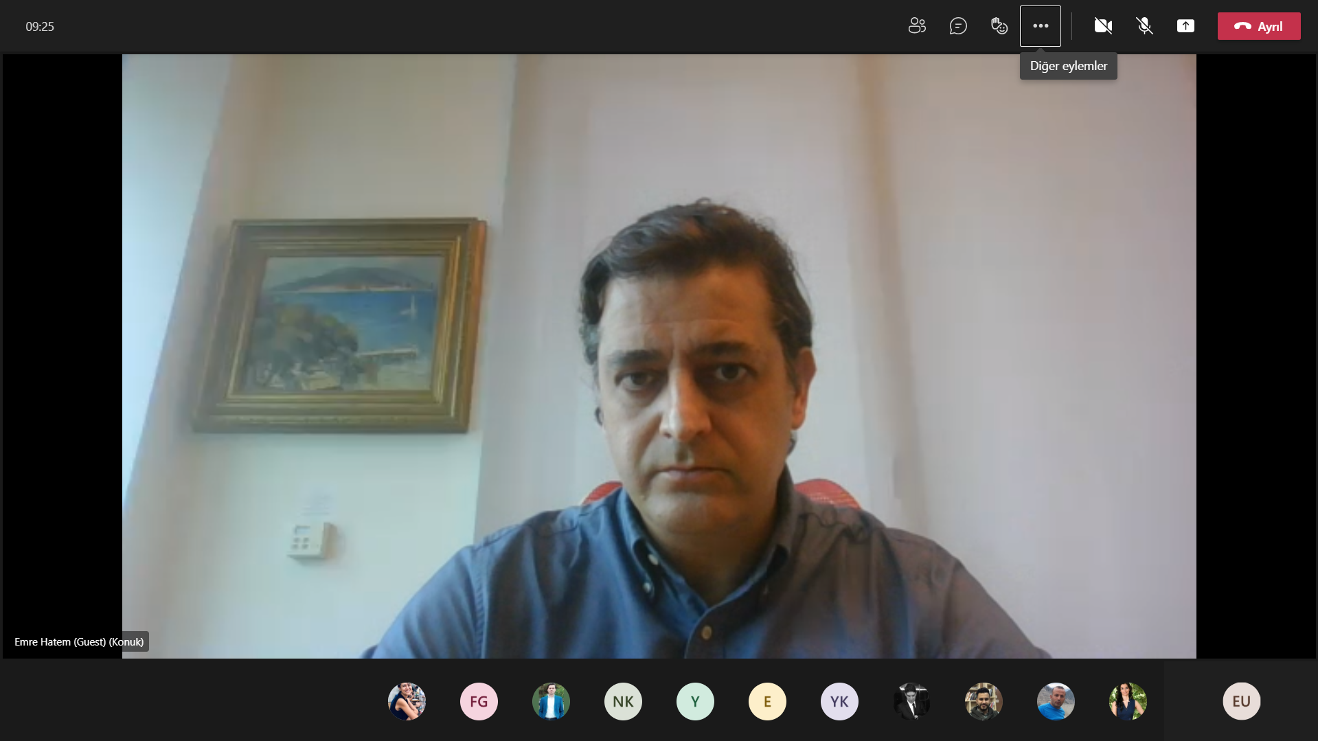Select the woman photo avatar next to EU

[x=1128, y=701]
